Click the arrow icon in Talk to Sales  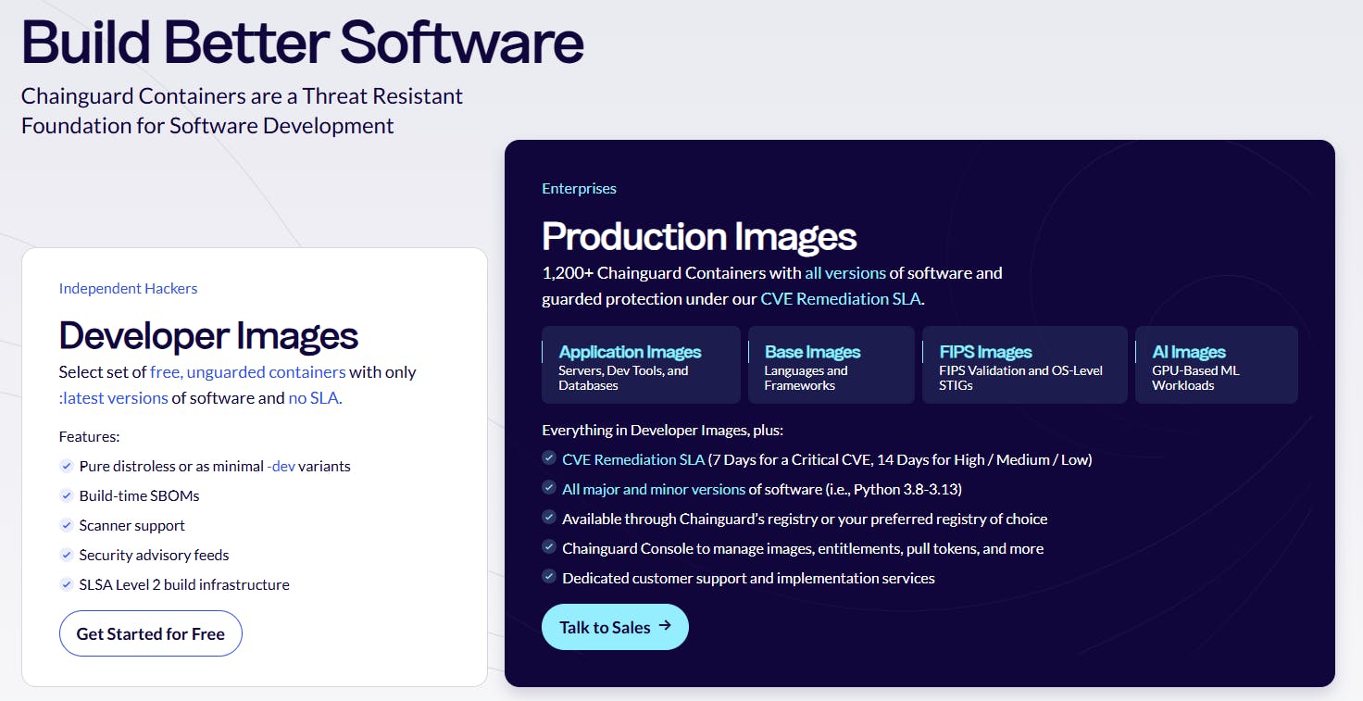(665, 627)
